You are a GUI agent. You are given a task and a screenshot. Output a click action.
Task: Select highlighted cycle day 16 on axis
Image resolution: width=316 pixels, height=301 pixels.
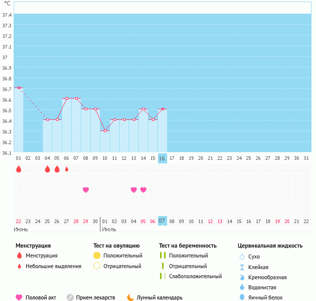pos(162,158)
